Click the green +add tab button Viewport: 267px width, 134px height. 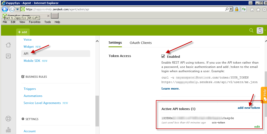[x=23, y=32]
